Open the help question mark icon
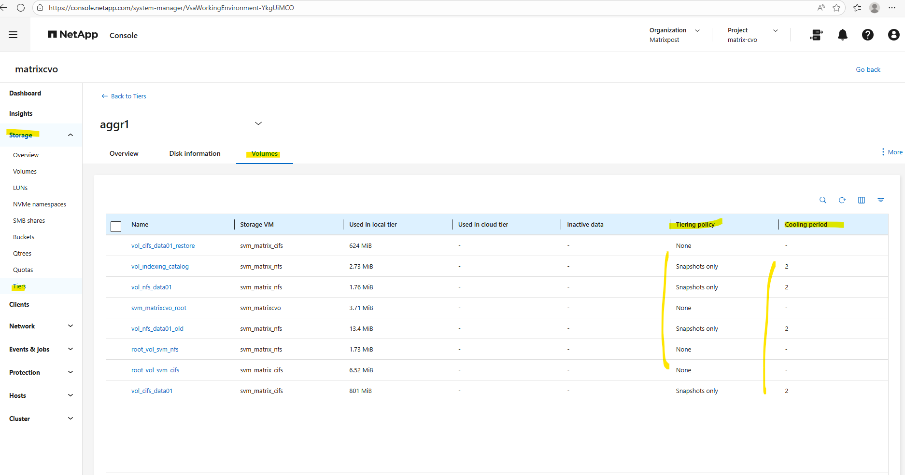The image size is (905, 475). (867, 35)
